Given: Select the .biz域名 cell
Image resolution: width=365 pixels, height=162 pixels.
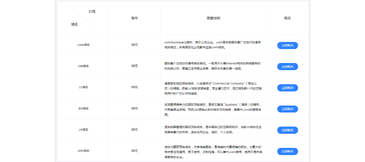Looking at the screenshot, I should pos(83,108).
